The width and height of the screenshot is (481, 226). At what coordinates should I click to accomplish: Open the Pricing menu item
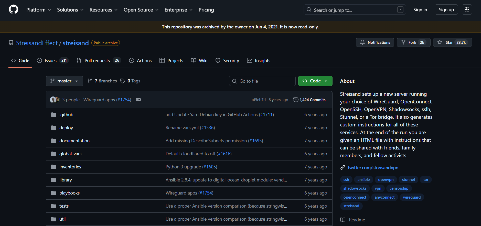[x=206, y=10]
